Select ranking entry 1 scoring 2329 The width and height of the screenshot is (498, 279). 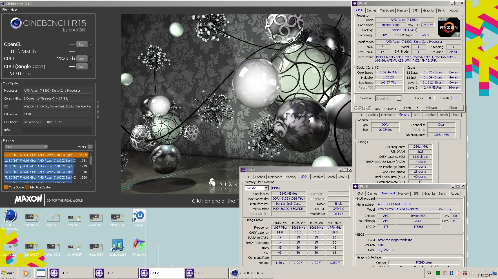click(x=46, y=155)
